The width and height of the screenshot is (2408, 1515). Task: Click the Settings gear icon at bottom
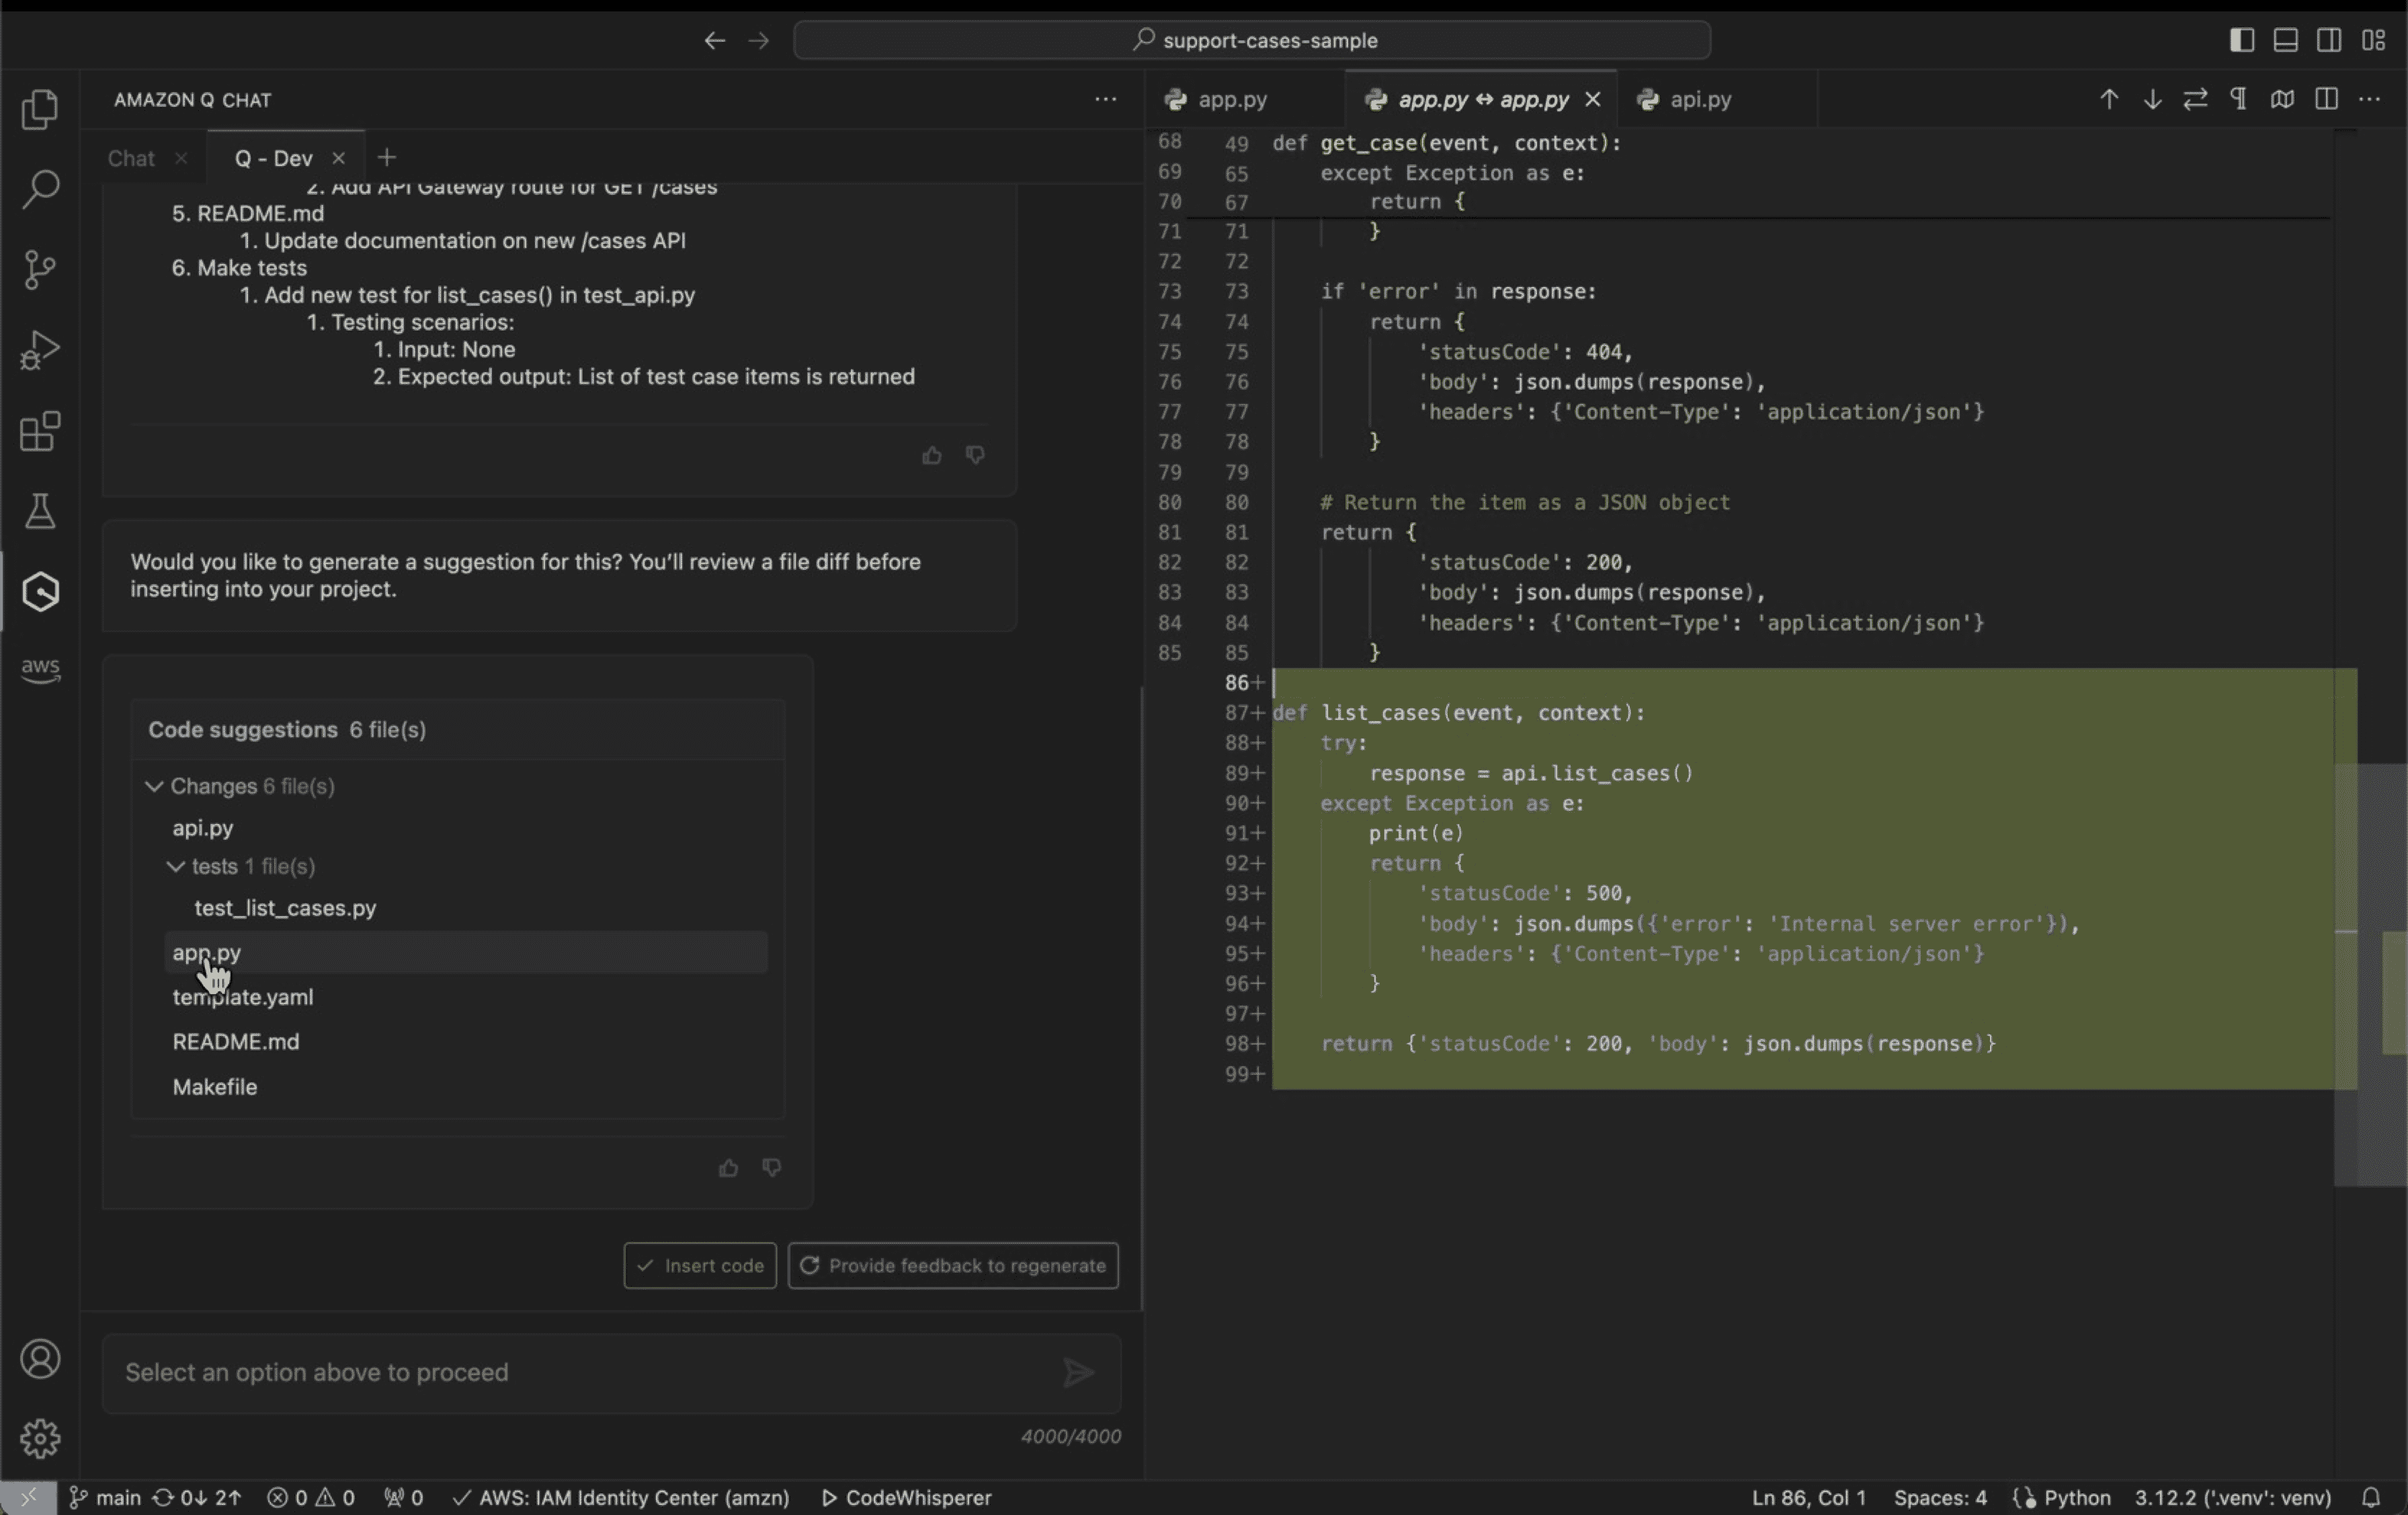pos(40,1438)
